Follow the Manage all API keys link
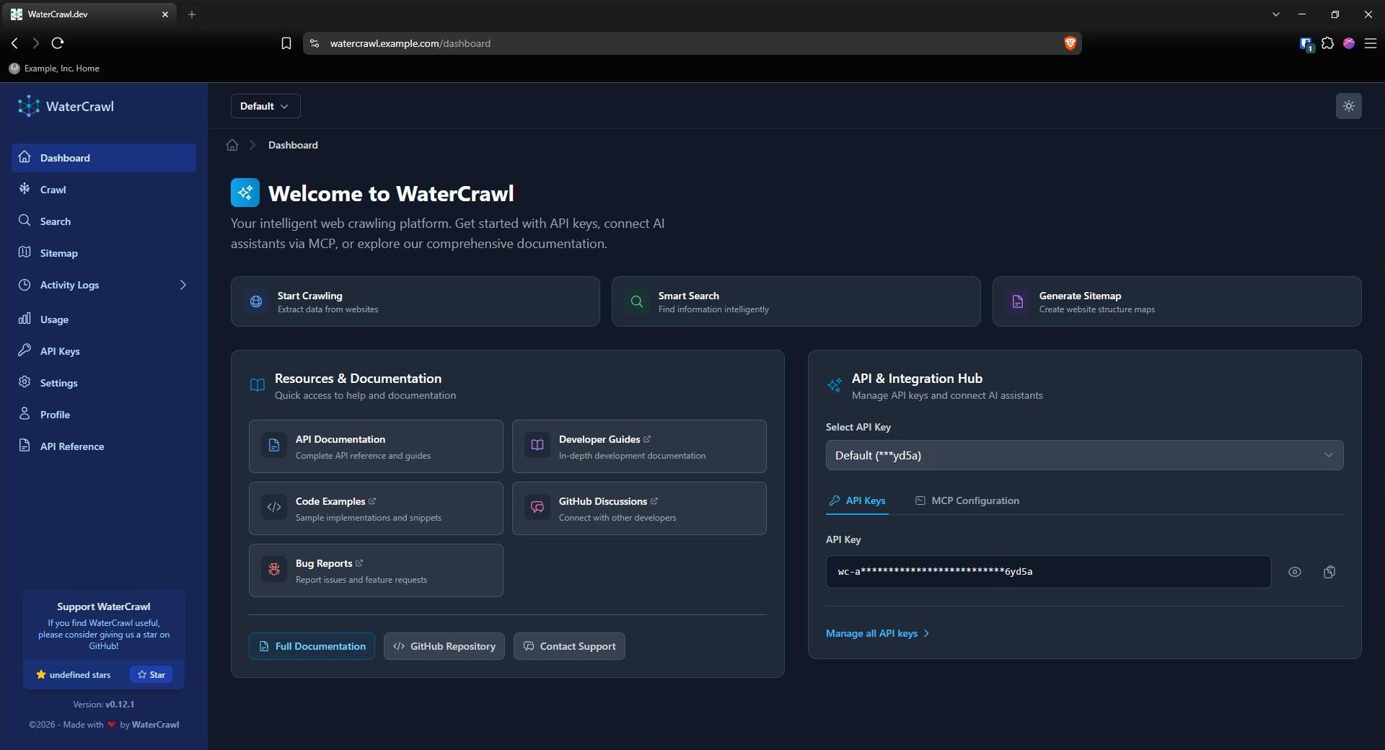Viewport: 1385px width, 750px height. click(878, 633)
